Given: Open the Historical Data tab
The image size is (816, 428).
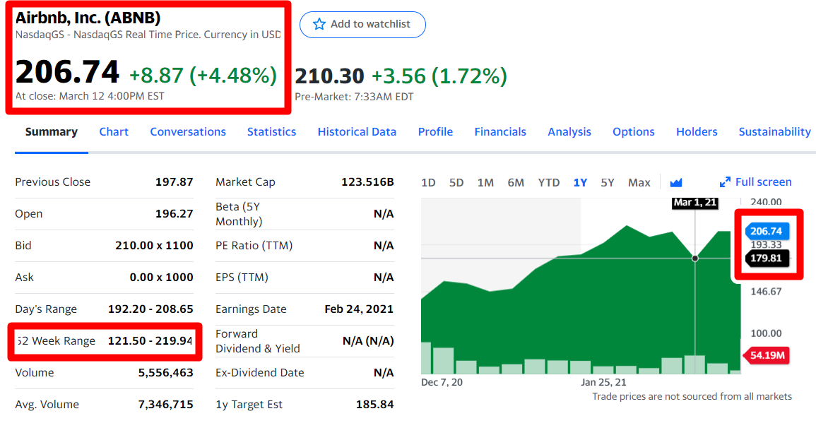Looking at the screenshot, I should click(357, 132).
